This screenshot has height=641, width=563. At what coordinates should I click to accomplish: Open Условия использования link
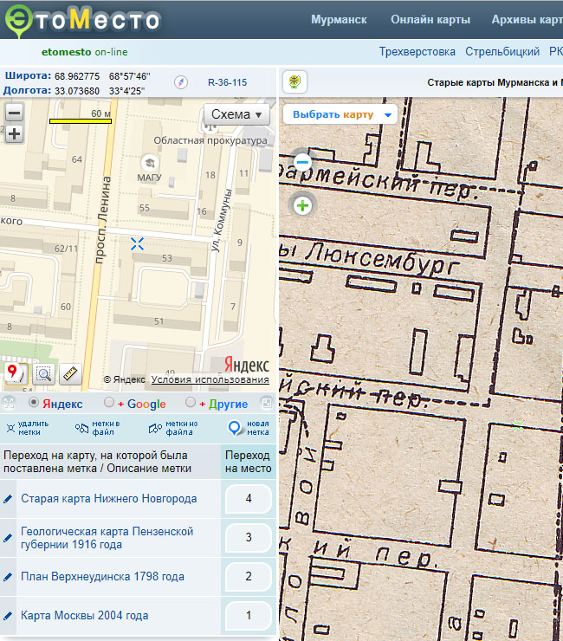click(x=210, y=379)
